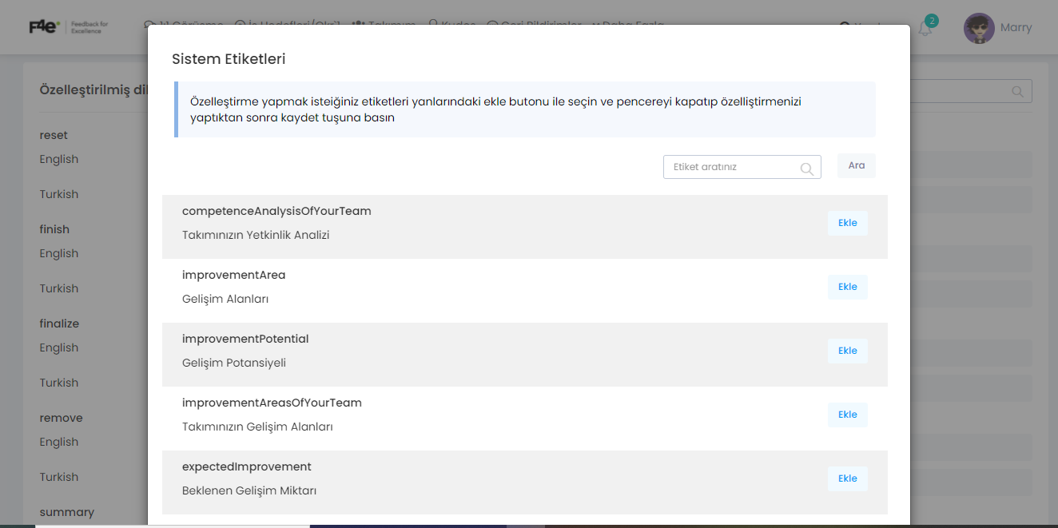Click the F4e Feedback for Excellence logo

coord(69,27)
